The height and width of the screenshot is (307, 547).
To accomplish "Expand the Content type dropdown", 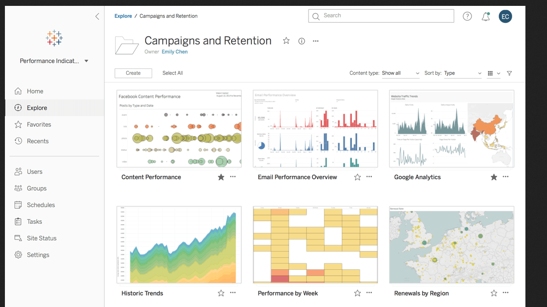I will (401, 73).
